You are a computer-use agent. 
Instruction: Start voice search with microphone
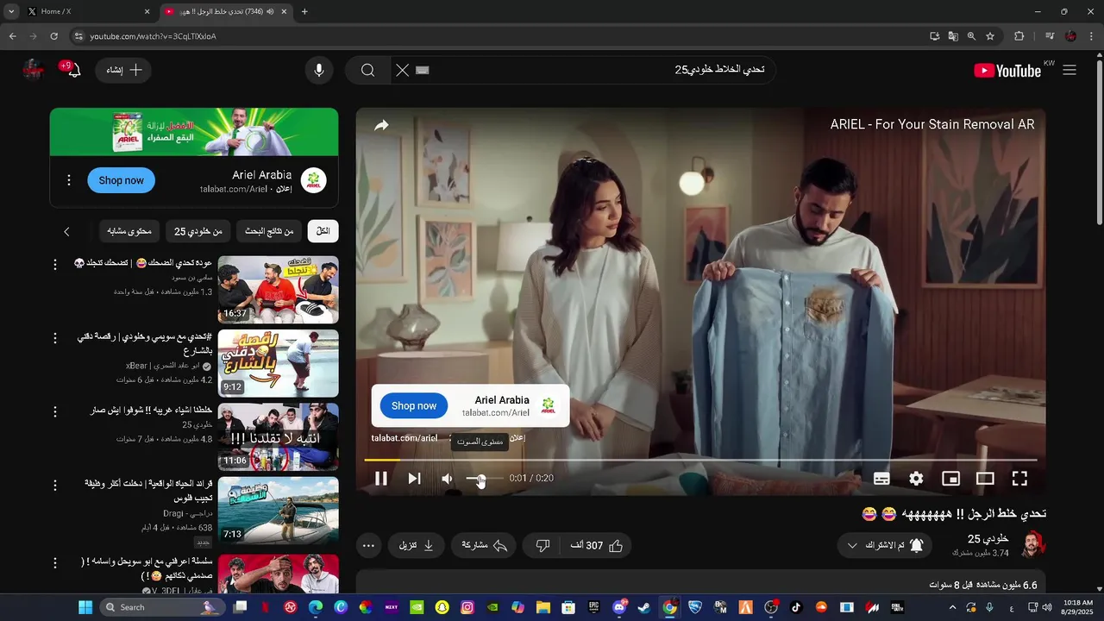(x=319, y=71)
